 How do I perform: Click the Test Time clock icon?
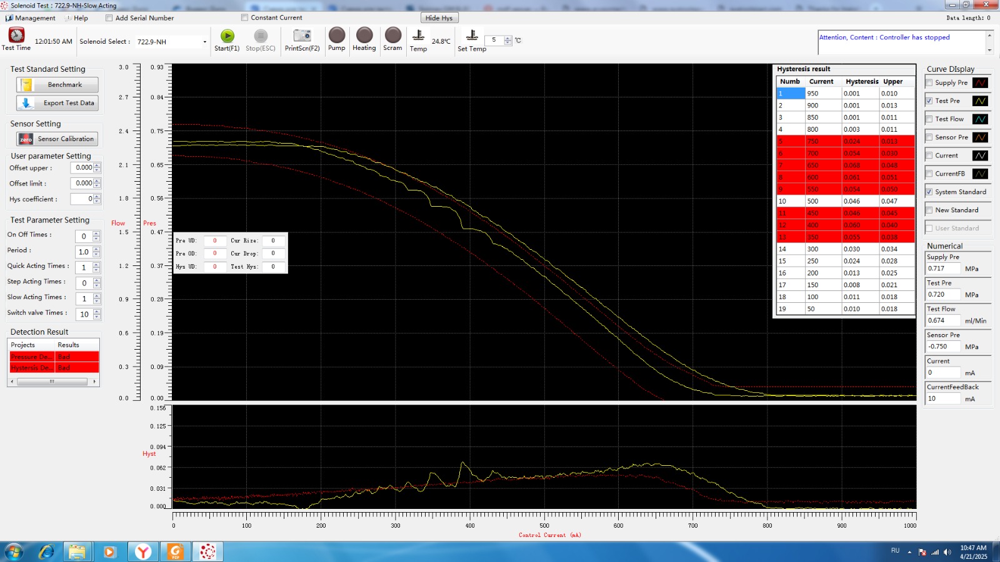coord(16,35)
